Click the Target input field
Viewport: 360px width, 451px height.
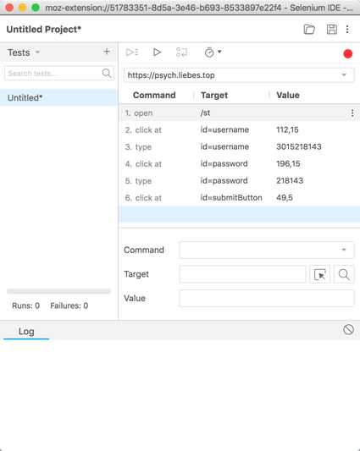coord(242,274)
